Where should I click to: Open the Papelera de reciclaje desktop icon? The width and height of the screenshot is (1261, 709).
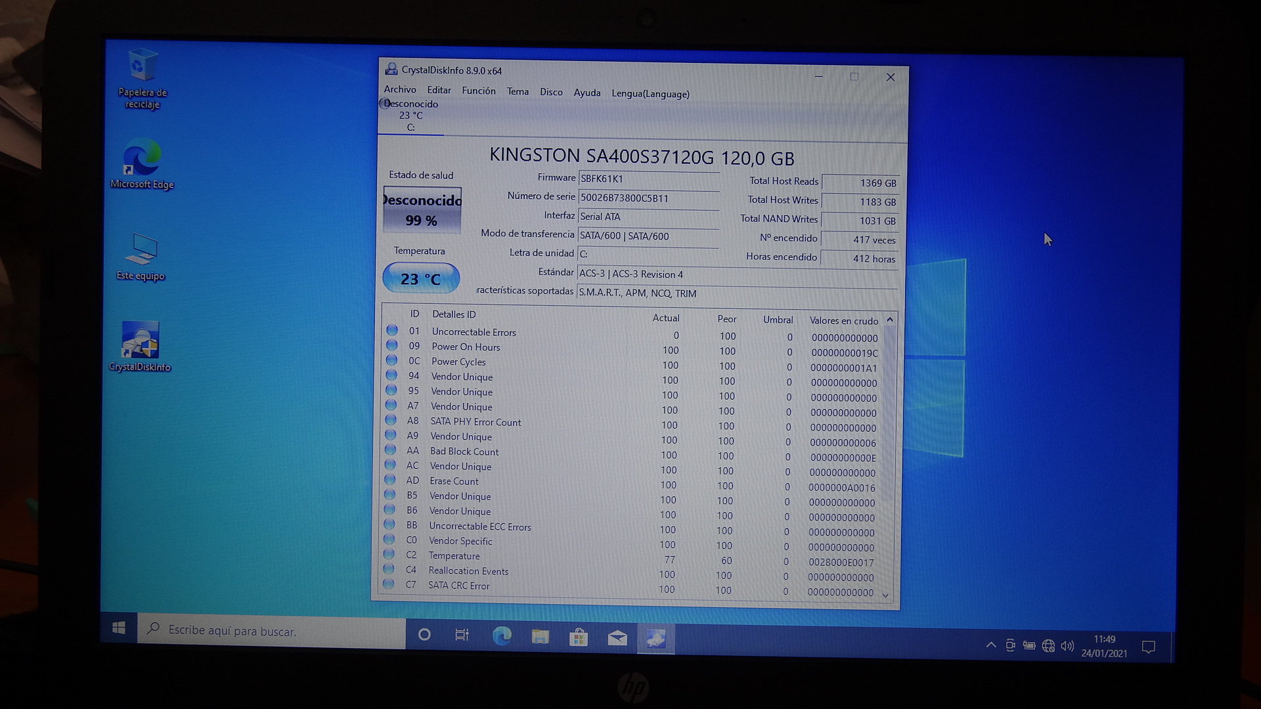[143, 79]
